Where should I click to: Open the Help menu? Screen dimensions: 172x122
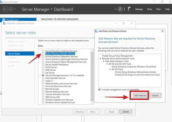coord(167,9)
